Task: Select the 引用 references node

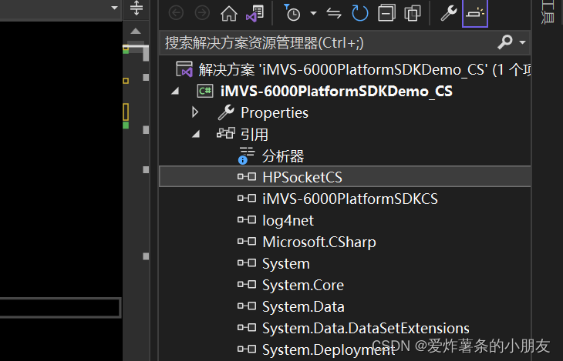Action: 255,135
